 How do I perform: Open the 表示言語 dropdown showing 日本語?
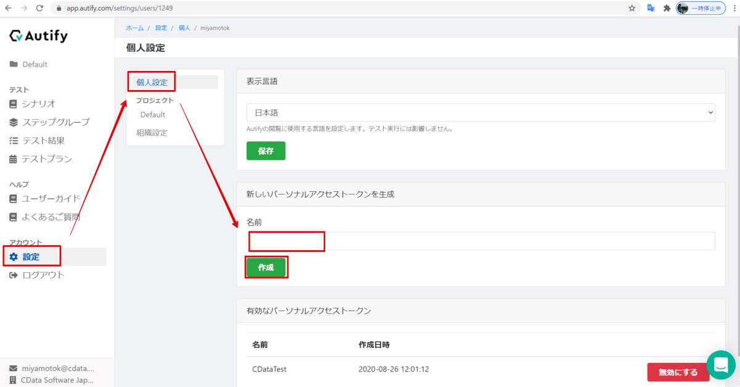pos(480,113)
